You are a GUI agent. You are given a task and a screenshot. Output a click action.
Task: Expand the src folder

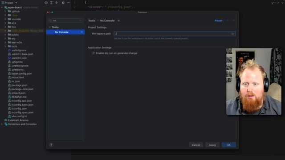click(x=5, y=39)
